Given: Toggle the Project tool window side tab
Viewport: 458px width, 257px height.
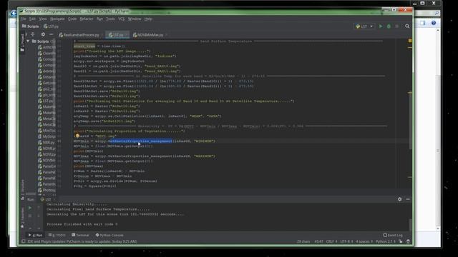Looking at the screenshot, I should point(22,43).
